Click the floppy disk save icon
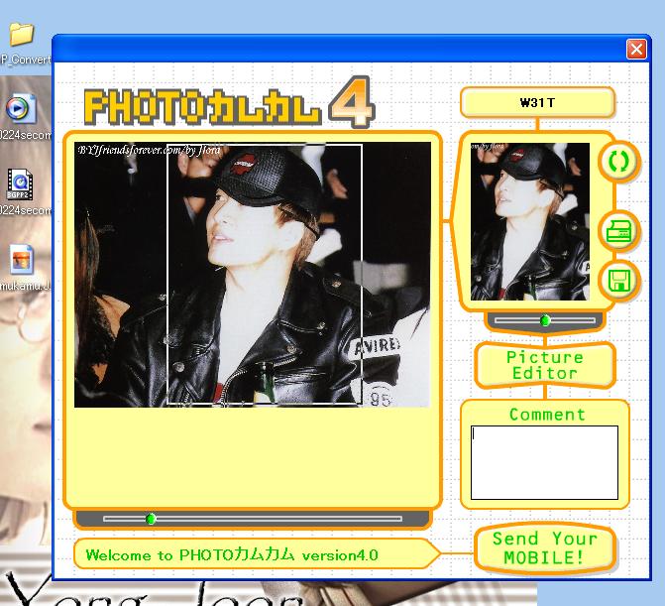This screenshot has height=606, width=665. coord(619,280)
